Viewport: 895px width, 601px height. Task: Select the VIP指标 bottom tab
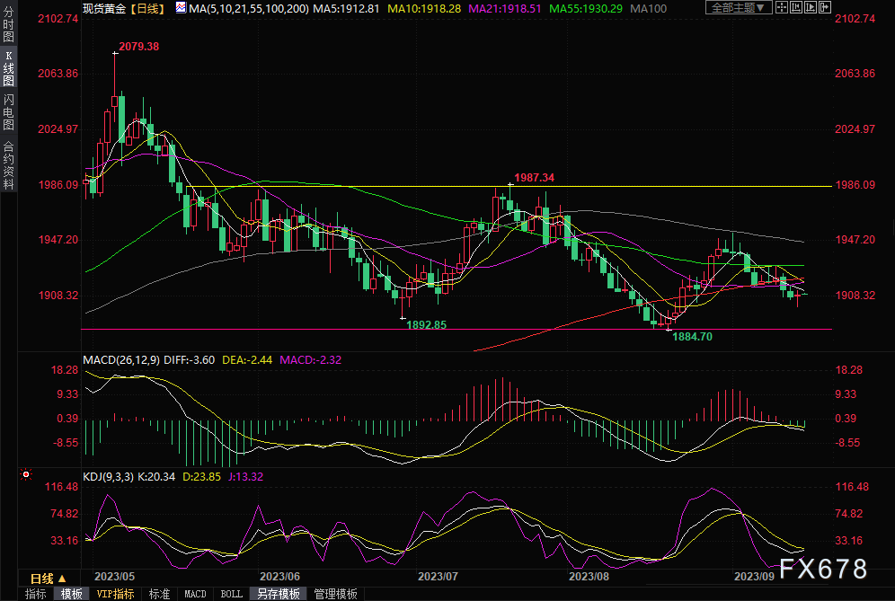click(x=115, y=594)
